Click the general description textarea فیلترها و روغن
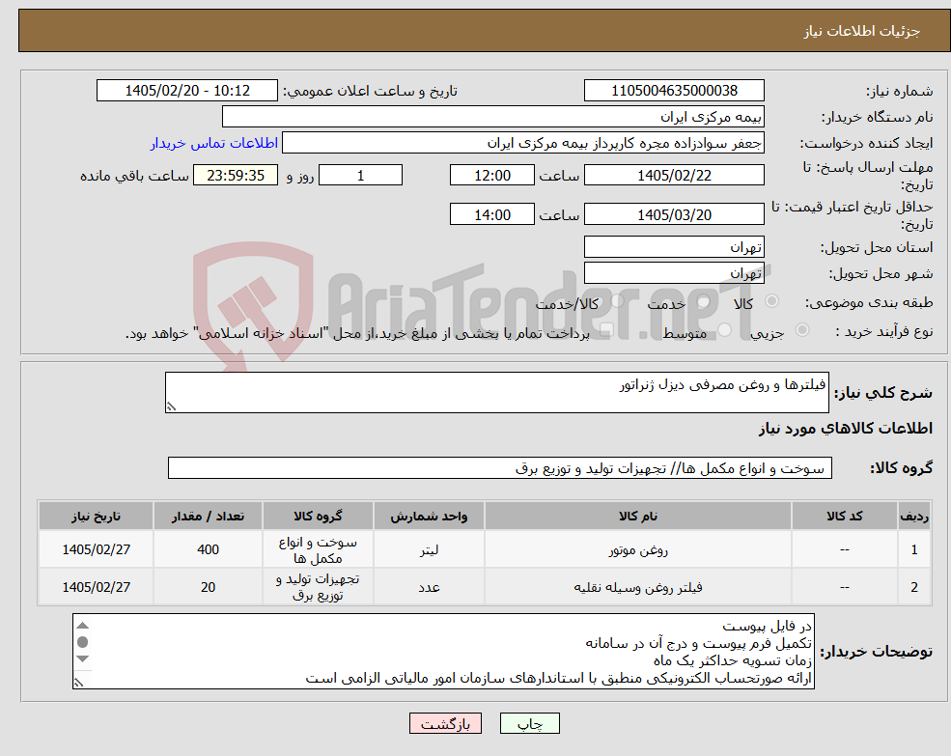The width and height of the screenshot is (951, 756). [496, 393]
